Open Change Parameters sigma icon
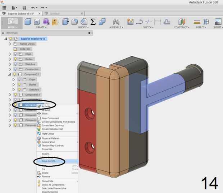 (93, 22)
